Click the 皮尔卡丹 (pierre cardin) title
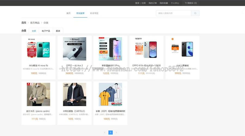 [38, 111]
